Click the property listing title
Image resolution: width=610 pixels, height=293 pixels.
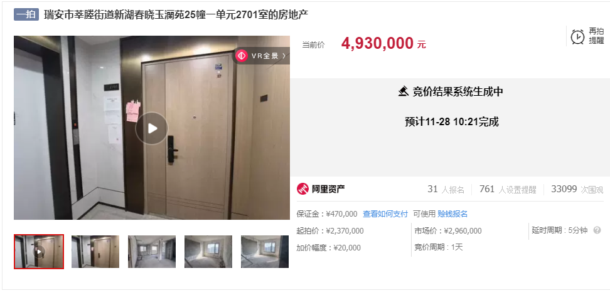point(176,15)
